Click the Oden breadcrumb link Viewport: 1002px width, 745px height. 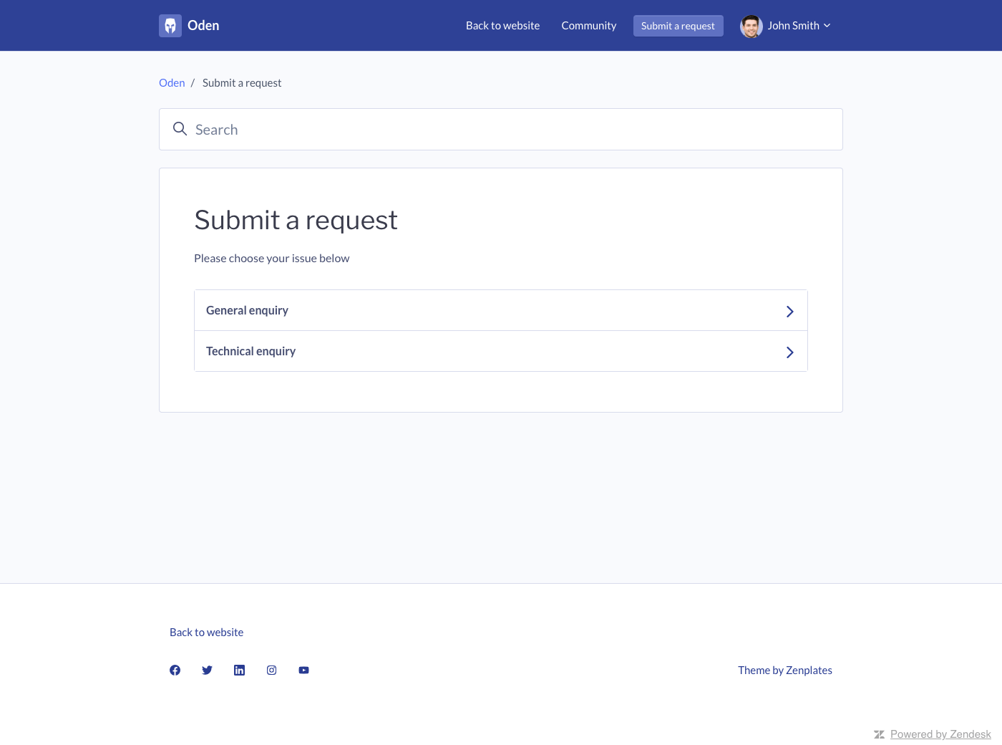click(172, 83)
